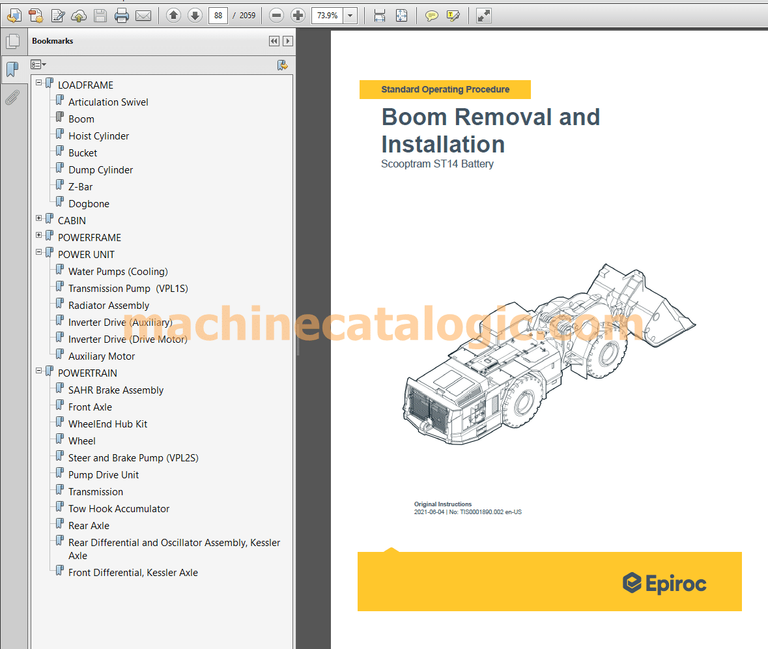Go to previous page arrow

click(x=173, y=16)
